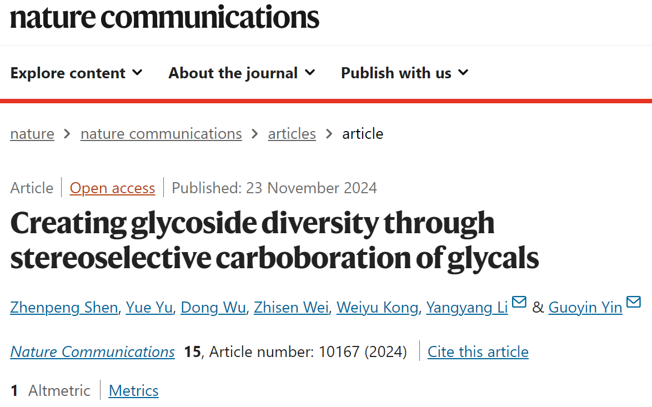This screenshot has width=652, height=407.
Task: Go to nature breadcrumb link
Action: pyautogui.click(x=32, y=134)
